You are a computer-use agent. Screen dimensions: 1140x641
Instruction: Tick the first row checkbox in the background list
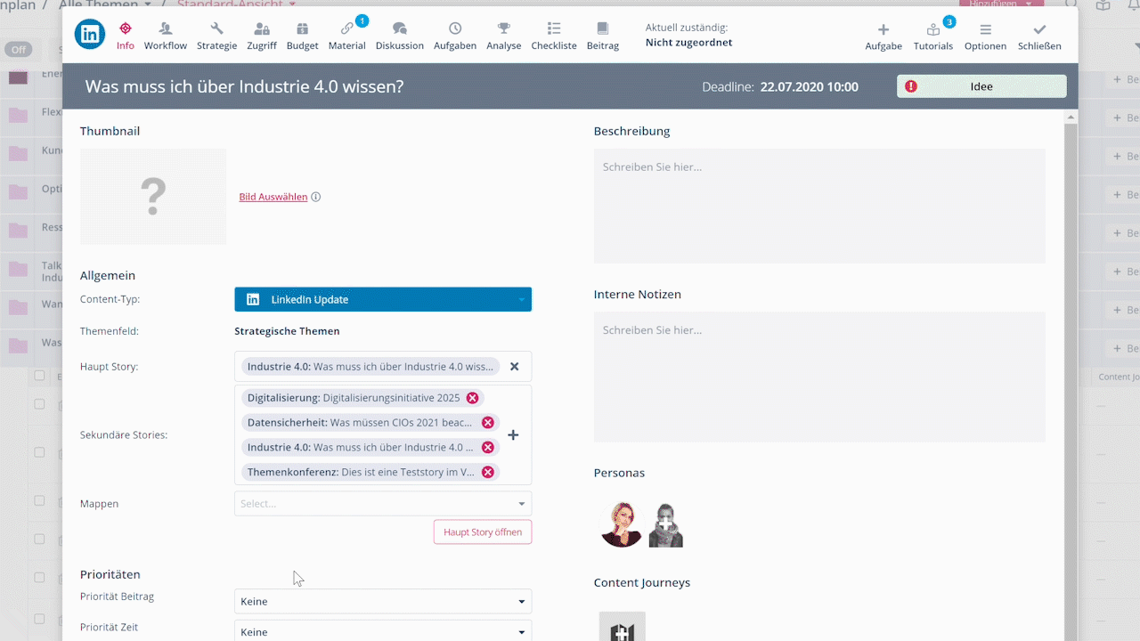(39, 404)
